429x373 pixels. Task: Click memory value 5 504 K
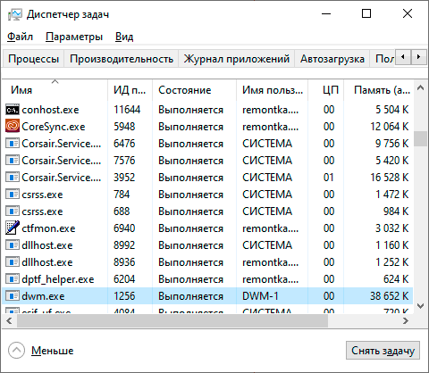point(392,110)
